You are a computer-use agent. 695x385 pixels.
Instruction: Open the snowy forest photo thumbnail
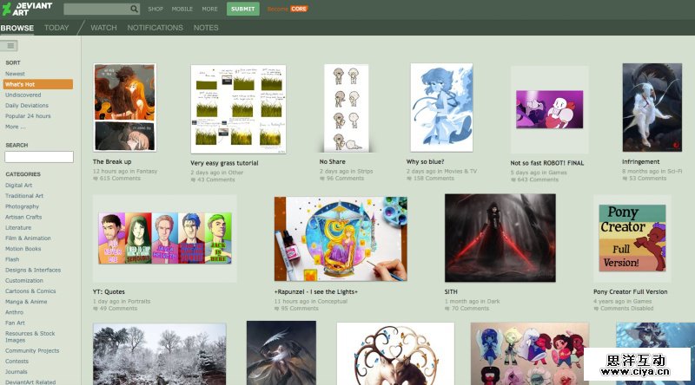pyautogui.click(x=160, y=354)
